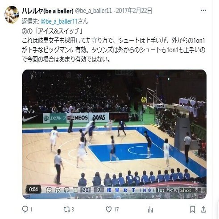Screen dimensions: 219x219
Task: Click the scoreboard overlay in the video
Action: point(124,190)
